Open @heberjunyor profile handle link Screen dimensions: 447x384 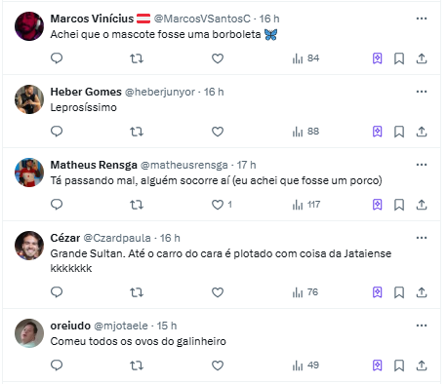[160, 92]
